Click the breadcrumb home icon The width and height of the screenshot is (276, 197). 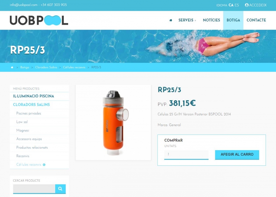[x=12, y=67]
